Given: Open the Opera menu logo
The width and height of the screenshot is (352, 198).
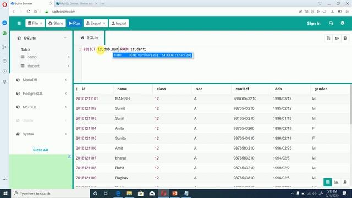Looking at the screenshot, I should point(4,4).
